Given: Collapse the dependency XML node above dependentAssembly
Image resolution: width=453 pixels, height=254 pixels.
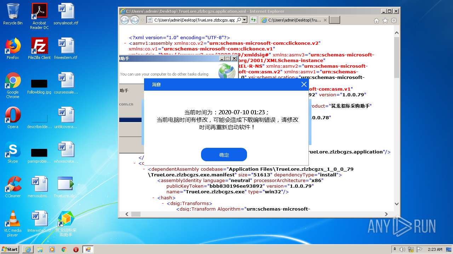Looking at the screenshot, I should point(134,163).
